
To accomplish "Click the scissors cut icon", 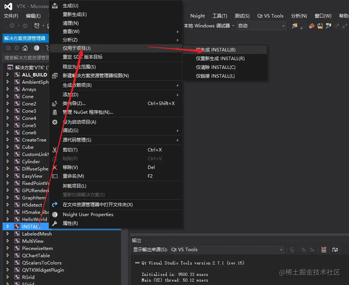I will click(x=55, y=150).
